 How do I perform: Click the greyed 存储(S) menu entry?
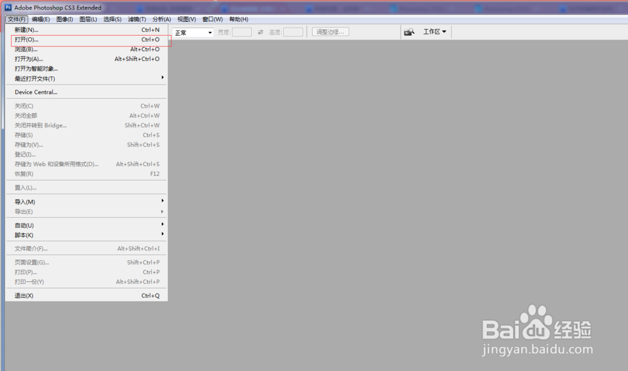tap(87, 135)
